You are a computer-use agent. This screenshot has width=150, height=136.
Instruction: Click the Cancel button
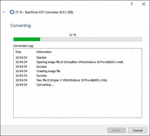coord(137,130)
